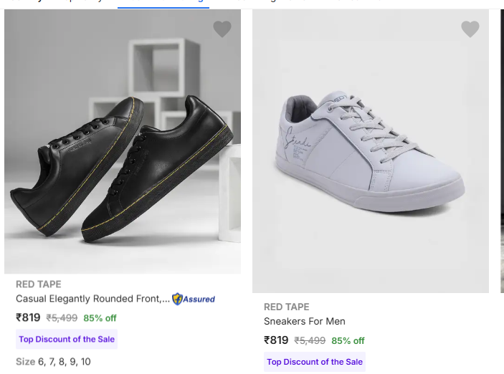Viewport: 504px width, 374px height.
Task: Select the blue-underlined active sort tab
Action: pyautogui.click(x=163, y=4)
